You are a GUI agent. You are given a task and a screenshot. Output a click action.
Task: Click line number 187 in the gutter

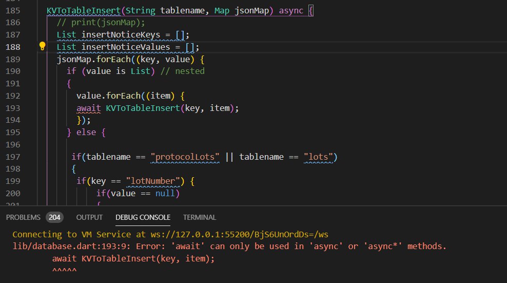[x=13, y=34]
